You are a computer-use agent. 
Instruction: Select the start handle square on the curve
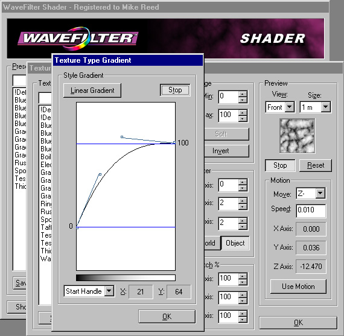click(100, 174)
